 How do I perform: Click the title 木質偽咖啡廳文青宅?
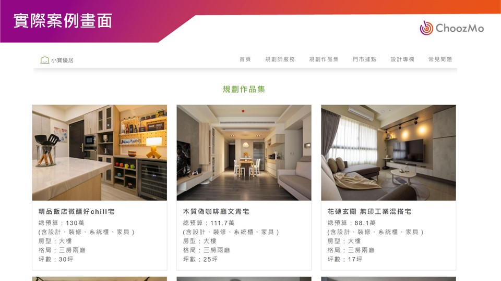pos(216,212)
